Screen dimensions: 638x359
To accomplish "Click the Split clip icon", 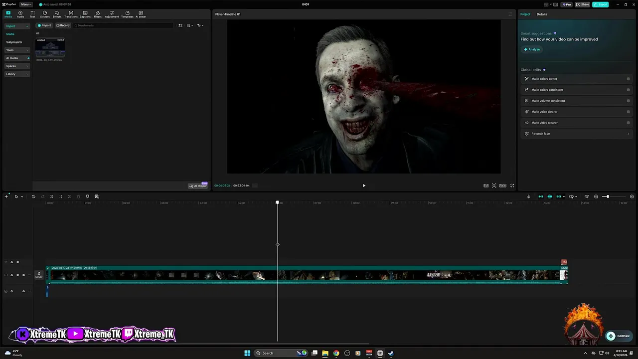I will pos(51,196).
